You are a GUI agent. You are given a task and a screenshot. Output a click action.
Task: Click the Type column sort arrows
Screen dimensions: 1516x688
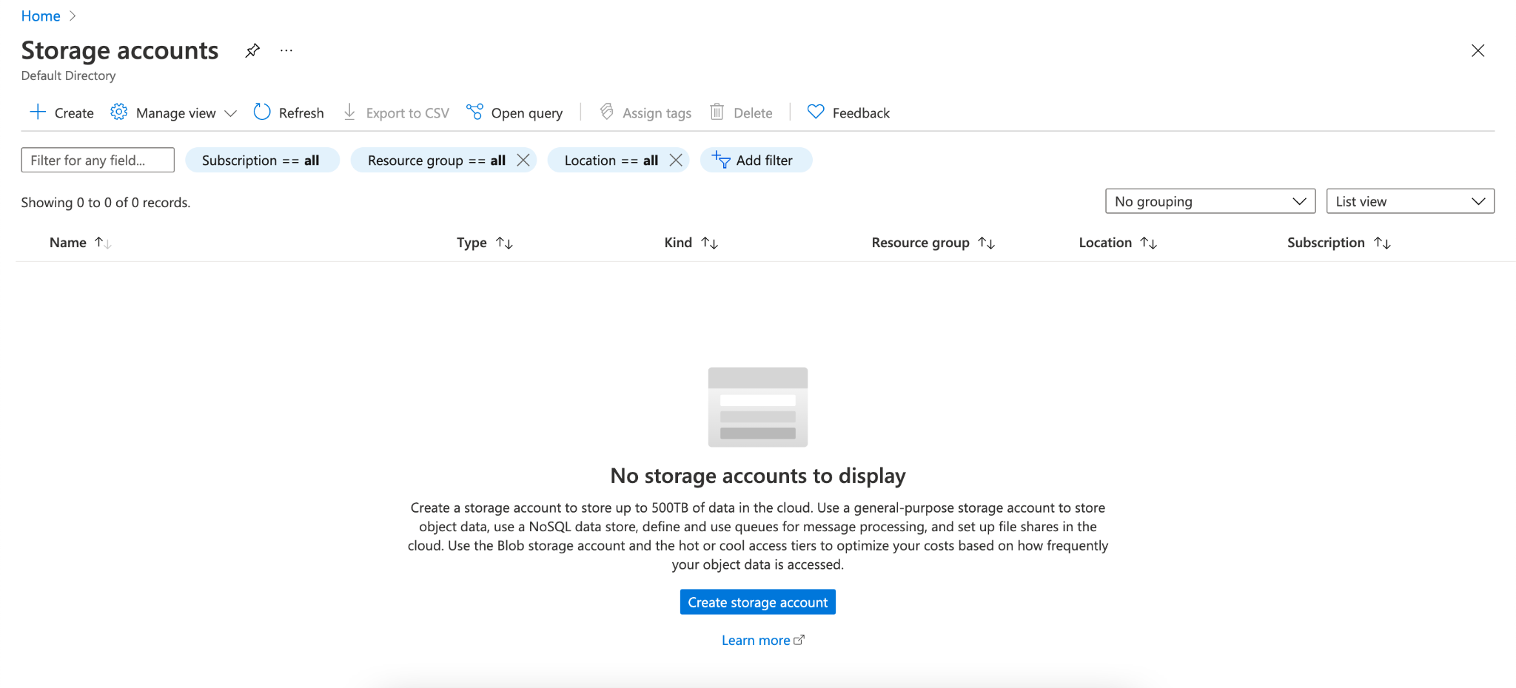pyautogui.click(x=504, y=243)
